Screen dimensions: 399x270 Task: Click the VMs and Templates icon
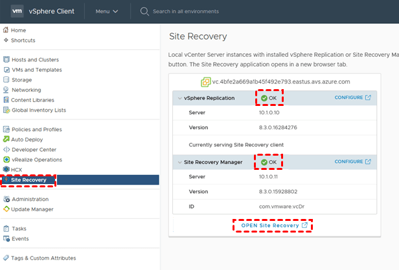click(6, 70)
